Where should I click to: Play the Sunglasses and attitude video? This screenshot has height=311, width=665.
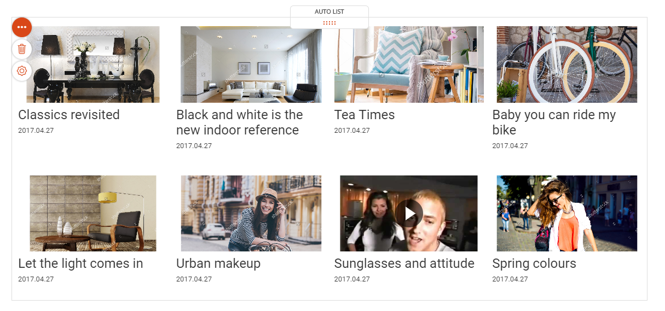tap(409, 213)
